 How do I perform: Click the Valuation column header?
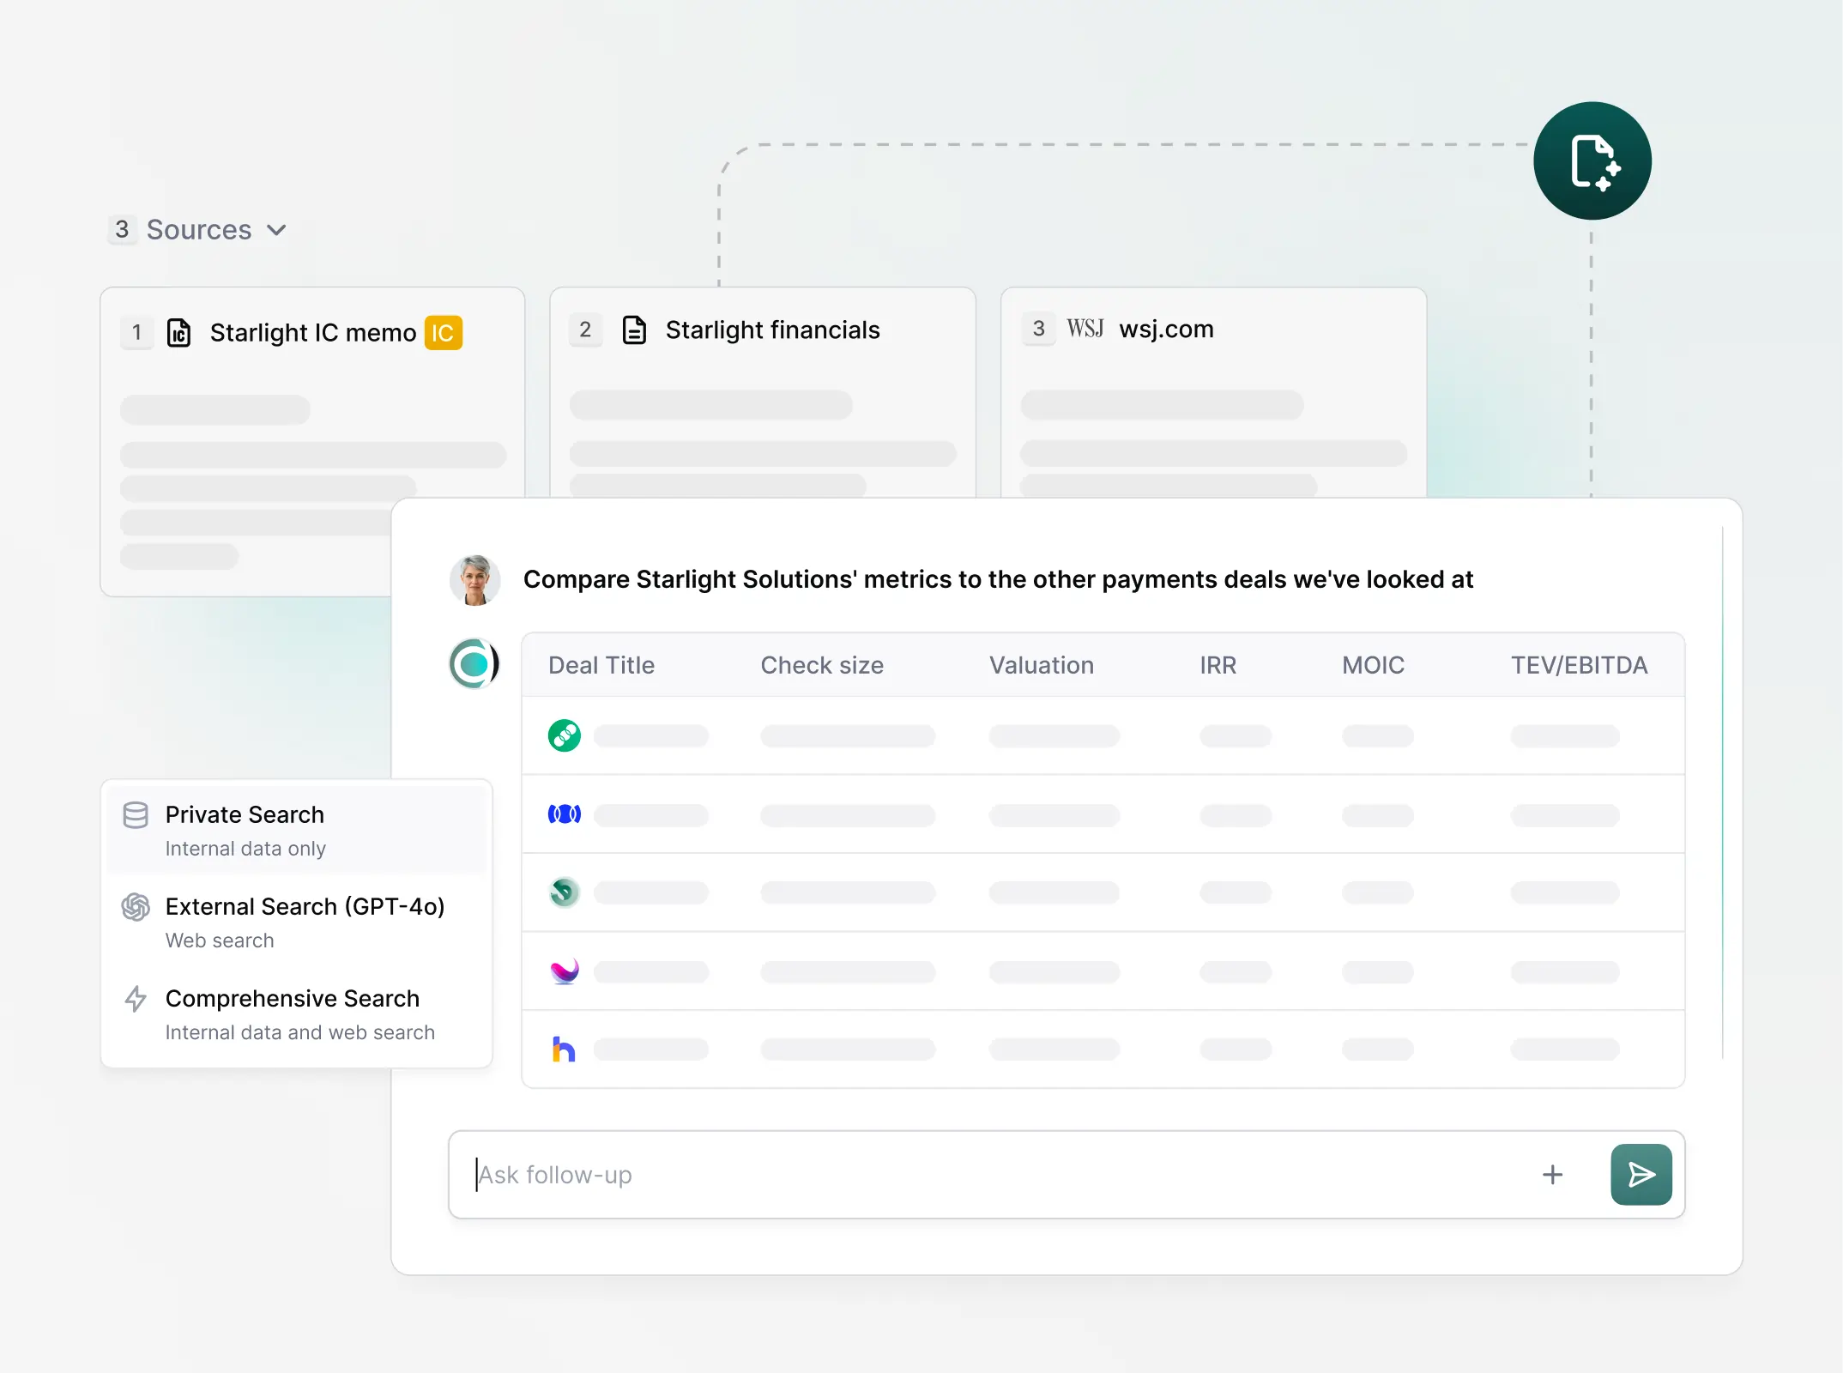coord(1042,665)
